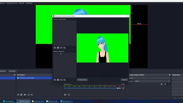Screen dimensions: 183x103
Task: Increase transition duration with up stepper
Action: (x=169, y=81)
